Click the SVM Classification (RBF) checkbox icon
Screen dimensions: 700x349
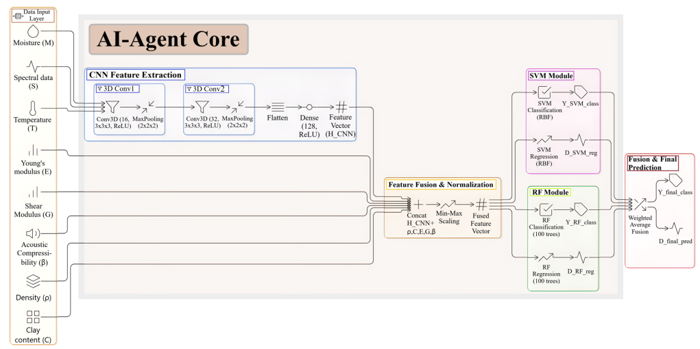click(546, 92)
